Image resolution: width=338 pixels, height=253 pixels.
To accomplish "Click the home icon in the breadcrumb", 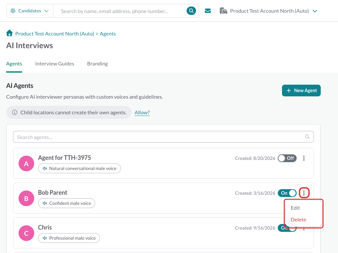I will point(9,33).
